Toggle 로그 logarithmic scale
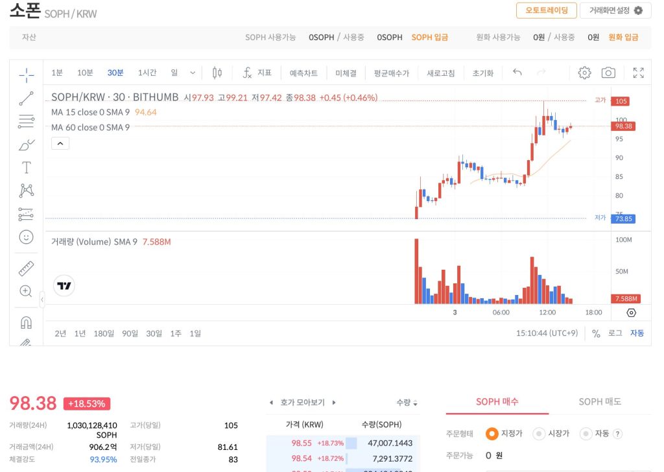 pyautogui.click(x=615, y=333)
